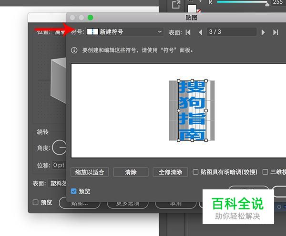The image size is (286, 236).
Task: Click the R value 255 field
Action: 279,2
